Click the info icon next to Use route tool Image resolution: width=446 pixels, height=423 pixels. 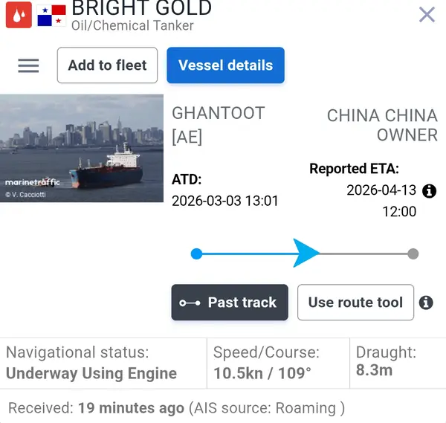coord(426,303)
